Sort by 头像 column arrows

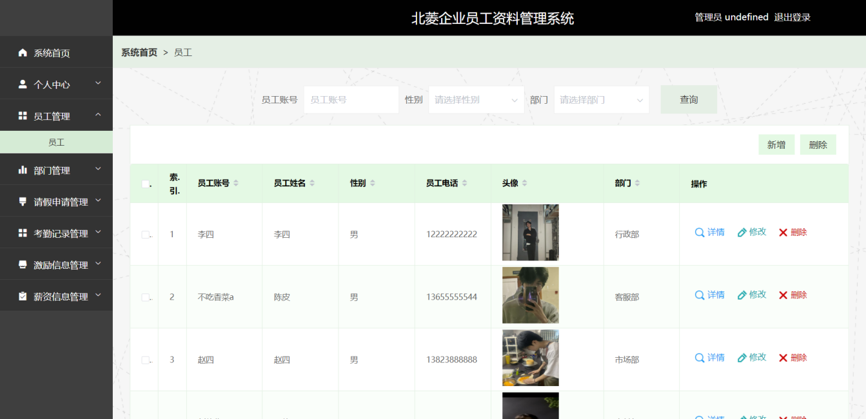(524, 183)
